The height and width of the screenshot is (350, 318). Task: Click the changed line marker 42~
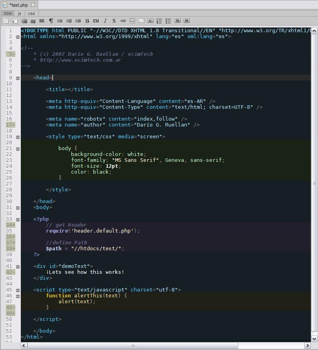(x=11, y=272)
